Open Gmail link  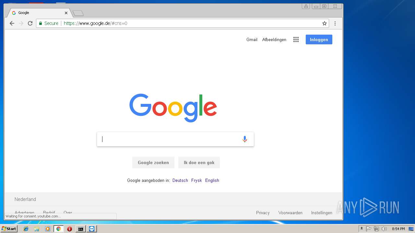pyautogui.click(x=252, y=39)
